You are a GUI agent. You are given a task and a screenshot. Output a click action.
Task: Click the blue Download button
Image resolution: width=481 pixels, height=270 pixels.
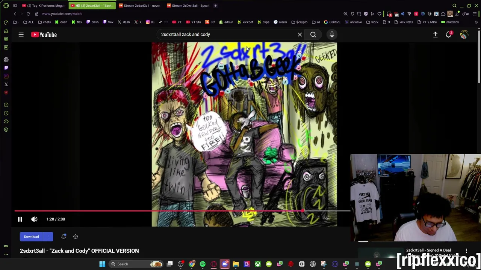[31, 237]
